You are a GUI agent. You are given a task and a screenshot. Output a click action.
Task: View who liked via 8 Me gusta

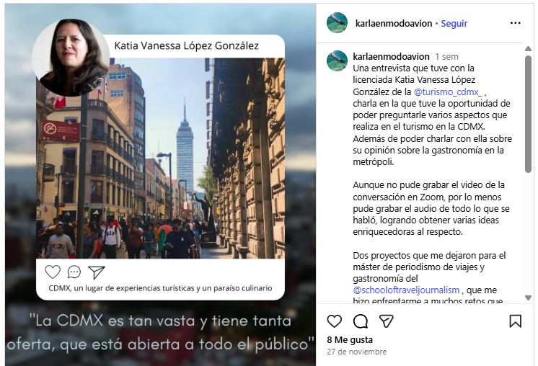click(x=350, y=339)
